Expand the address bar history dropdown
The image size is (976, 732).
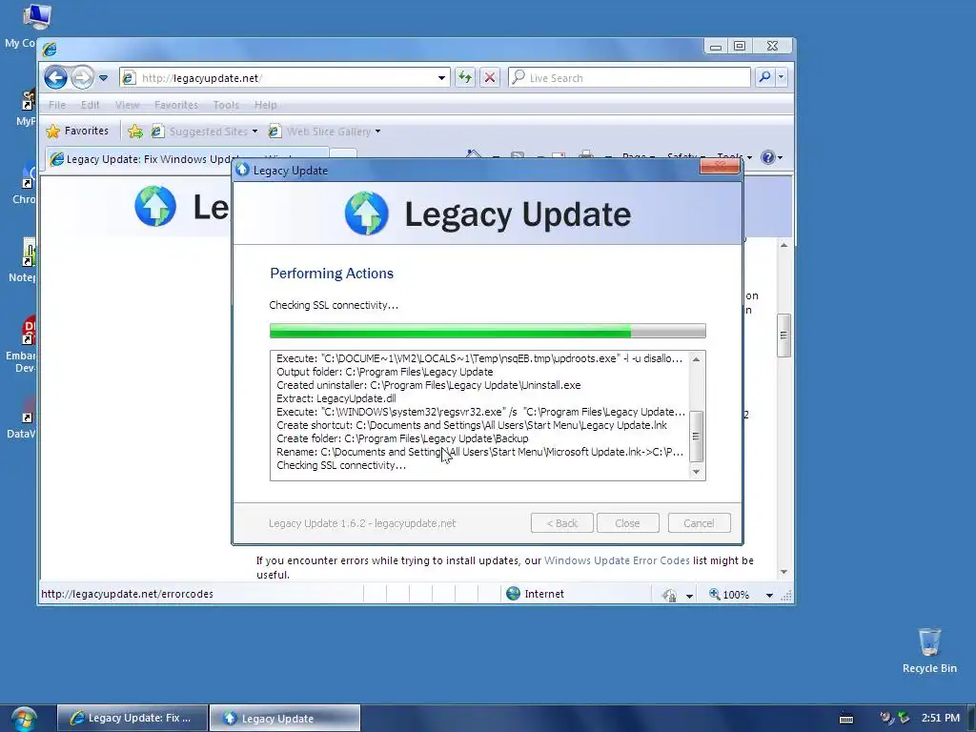tap(441, 78)
